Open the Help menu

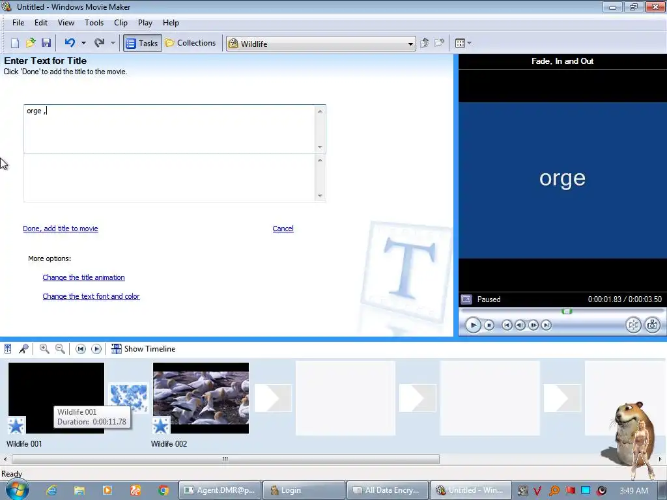pos(171,23)
